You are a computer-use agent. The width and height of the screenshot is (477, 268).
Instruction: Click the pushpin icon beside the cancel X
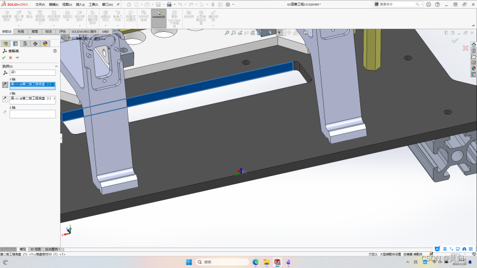(17, 58)
